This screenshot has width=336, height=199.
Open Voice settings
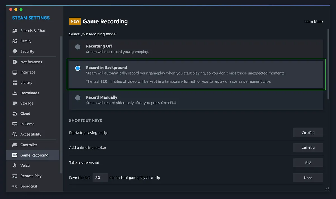[32, 166]
